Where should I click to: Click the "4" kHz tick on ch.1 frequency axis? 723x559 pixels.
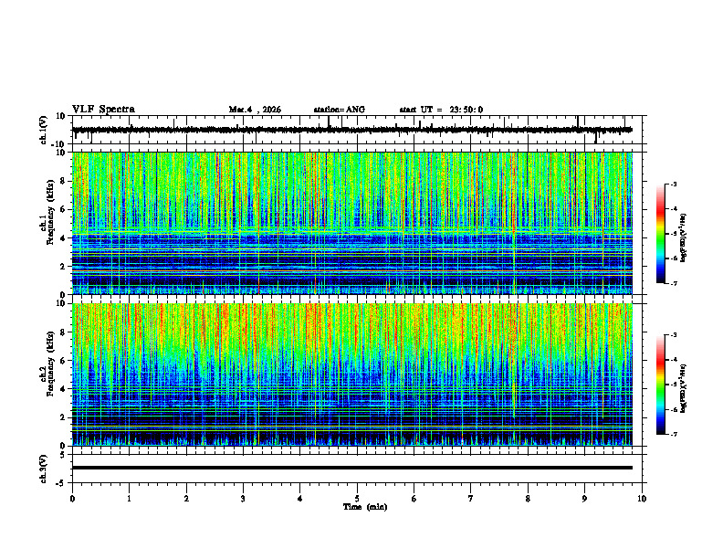(x=63, y=238)
